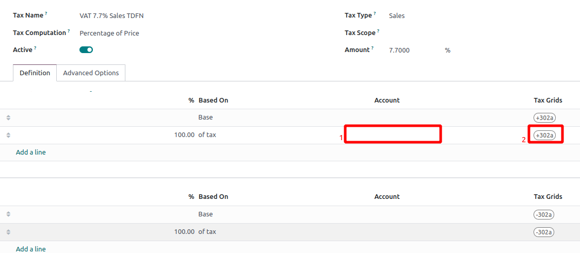Click 100.00 percent cell in the second table

click(x=184, y=232)
